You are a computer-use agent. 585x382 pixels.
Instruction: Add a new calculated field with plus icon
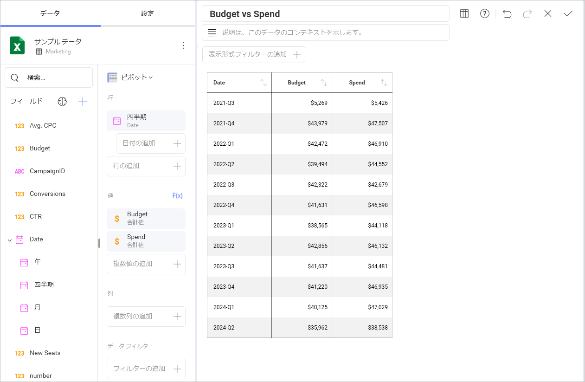pos(83,102)
